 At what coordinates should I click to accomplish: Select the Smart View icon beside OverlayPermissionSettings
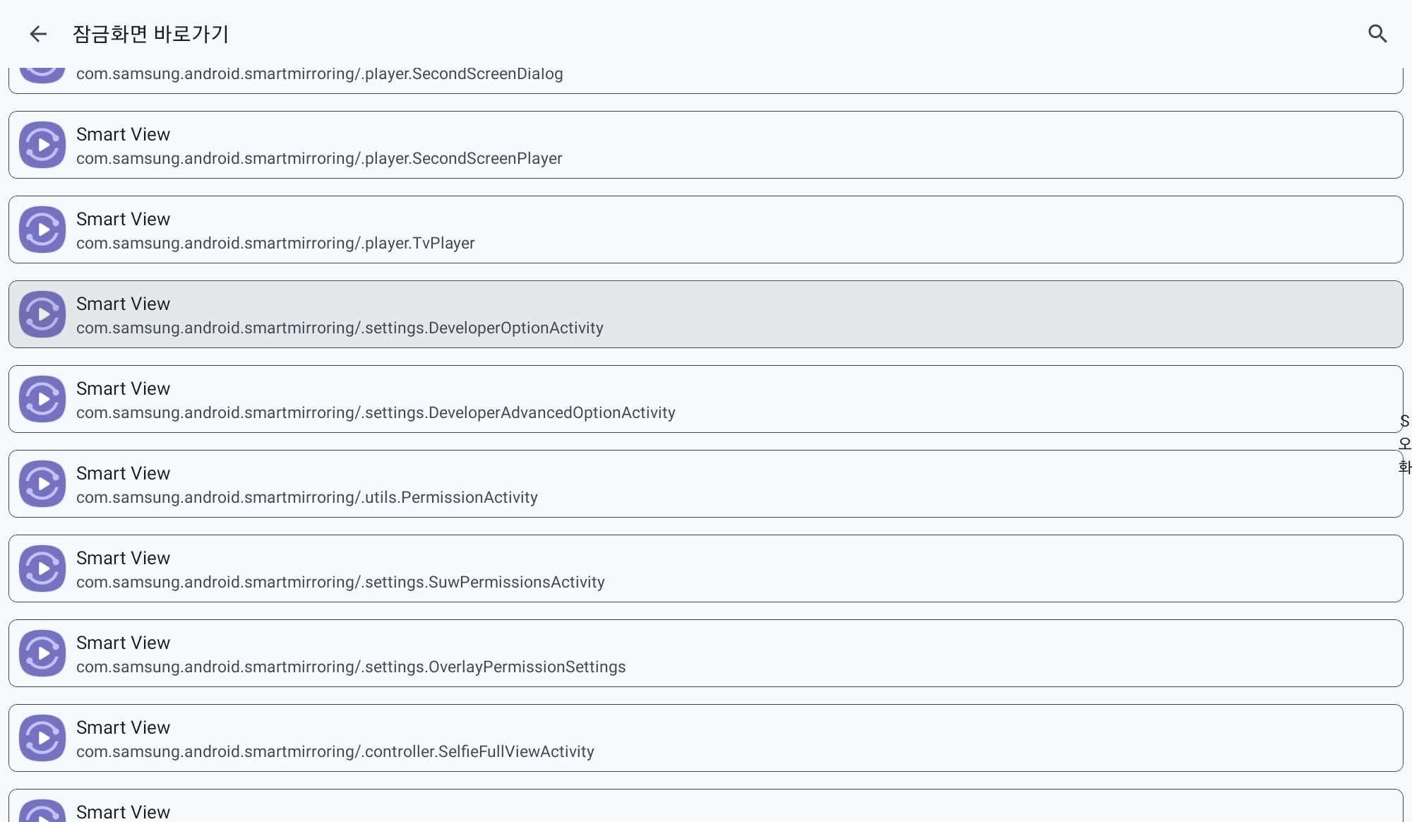[x=42, y=653]
